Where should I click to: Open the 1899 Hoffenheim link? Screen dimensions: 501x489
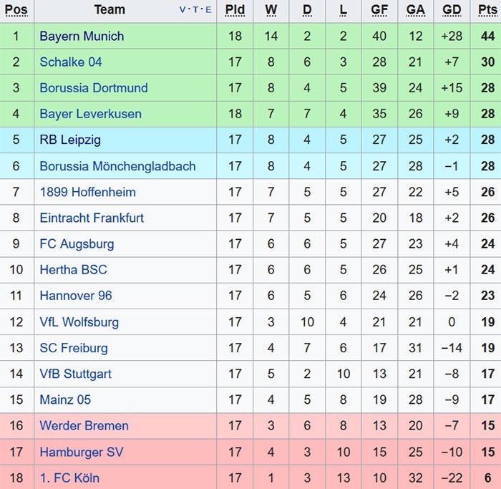click(87, 192)
